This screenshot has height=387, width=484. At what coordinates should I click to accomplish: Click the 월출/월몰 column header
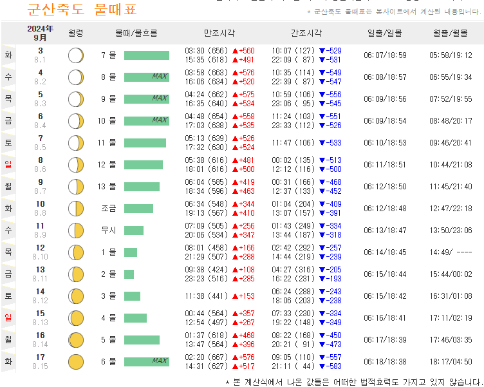click(451, 33)
